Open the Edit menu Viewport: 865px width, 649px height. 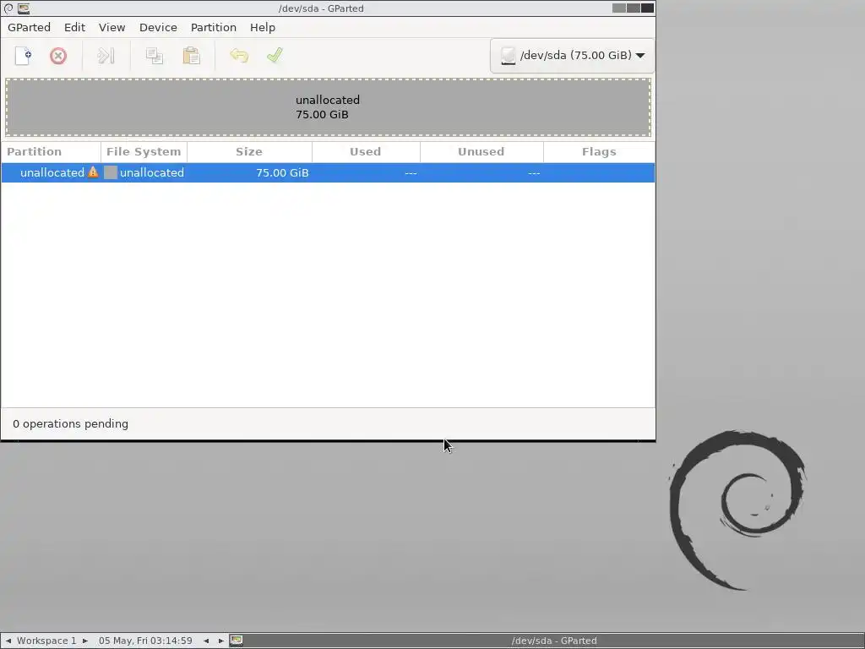74,27
